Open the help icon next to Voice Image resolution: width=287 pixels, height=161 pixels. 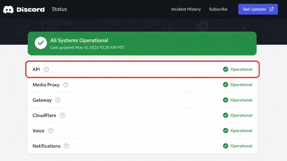coord(51,131)
